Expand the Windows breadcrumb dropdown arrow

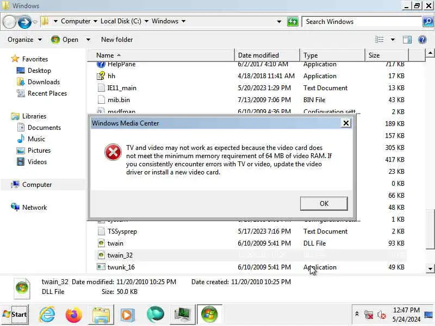183,21
